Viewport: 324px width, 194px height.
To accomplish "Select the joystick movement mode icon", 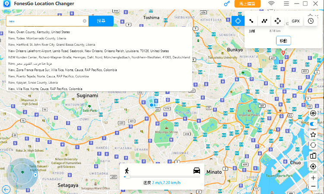I will (x=277, y=21).
